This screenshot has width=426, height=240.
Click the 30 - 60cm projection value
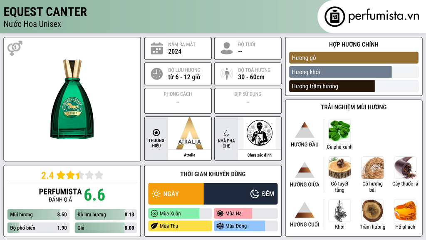(x=251, y=77)
